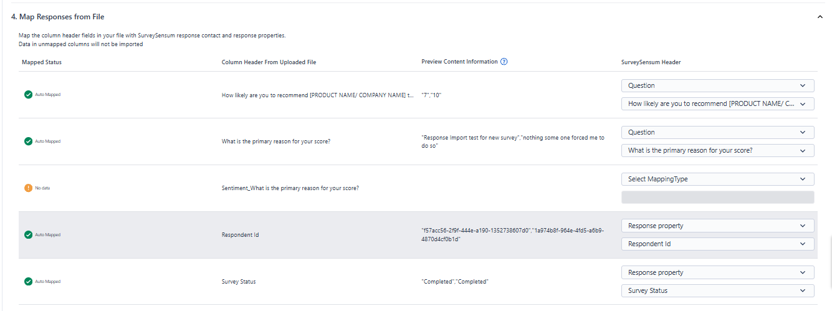
Task: Click green check icon for recommend question row
Action: [28, 95]
